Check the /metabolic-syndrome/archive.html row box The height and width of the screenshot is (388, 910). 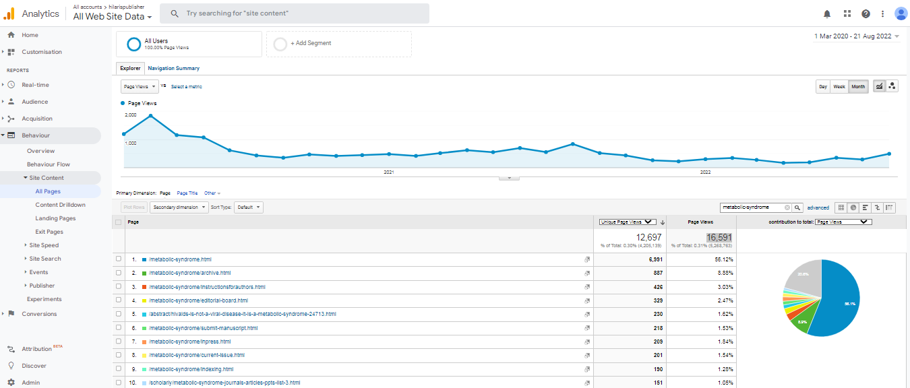coord(119,273)
